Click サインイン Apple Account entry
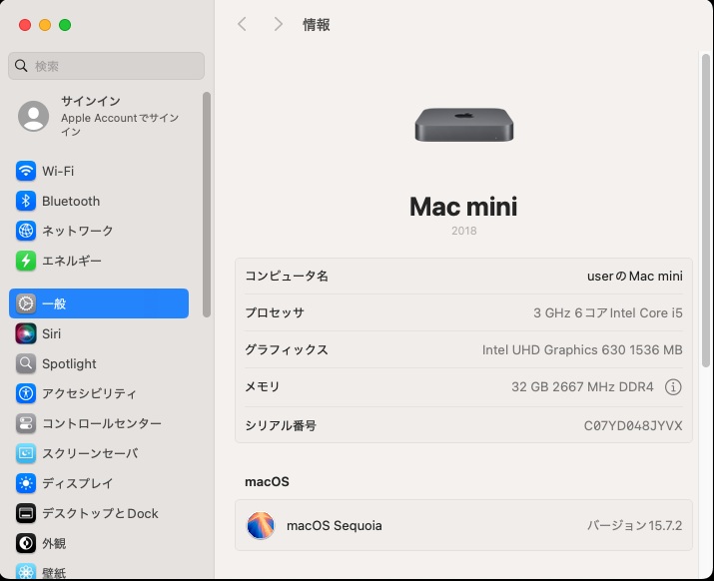This screenshot has width=714, height=581. point(100,117)
